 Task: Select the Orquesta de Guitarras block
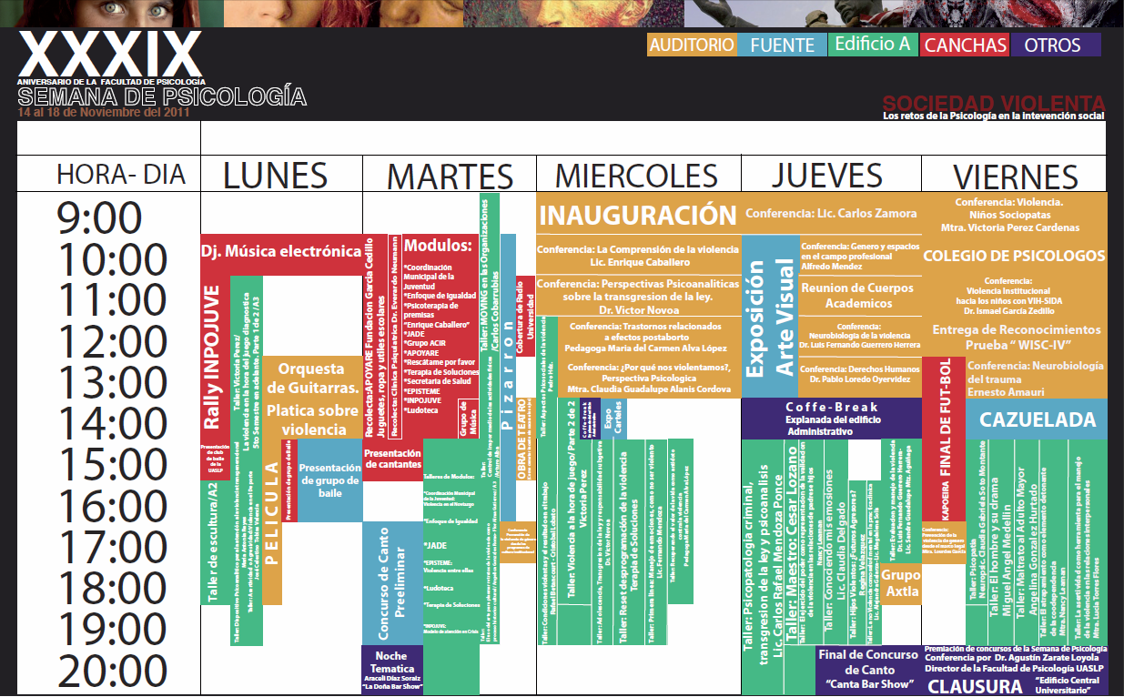[x=311, y=378]
